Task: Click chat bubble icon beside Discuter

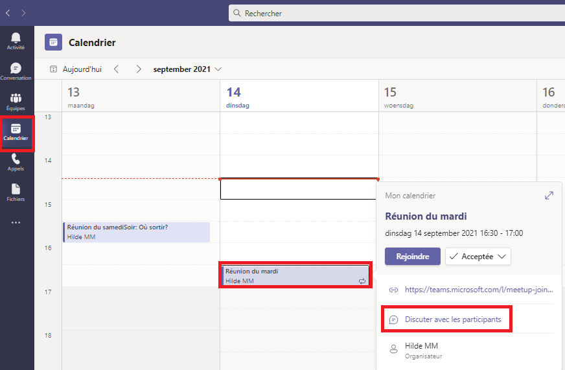Action: (393, 319)
